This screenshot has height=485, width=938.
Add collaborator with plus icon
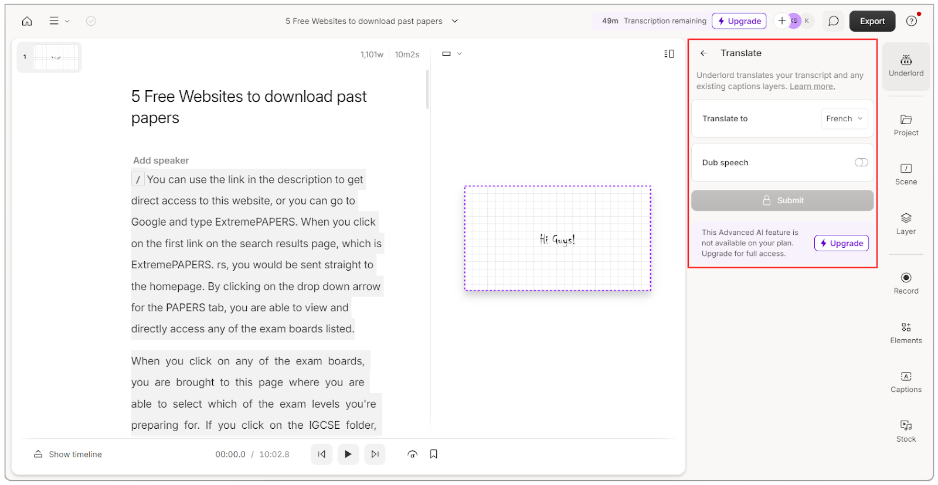pyautogui.click(x=781, y=21)
